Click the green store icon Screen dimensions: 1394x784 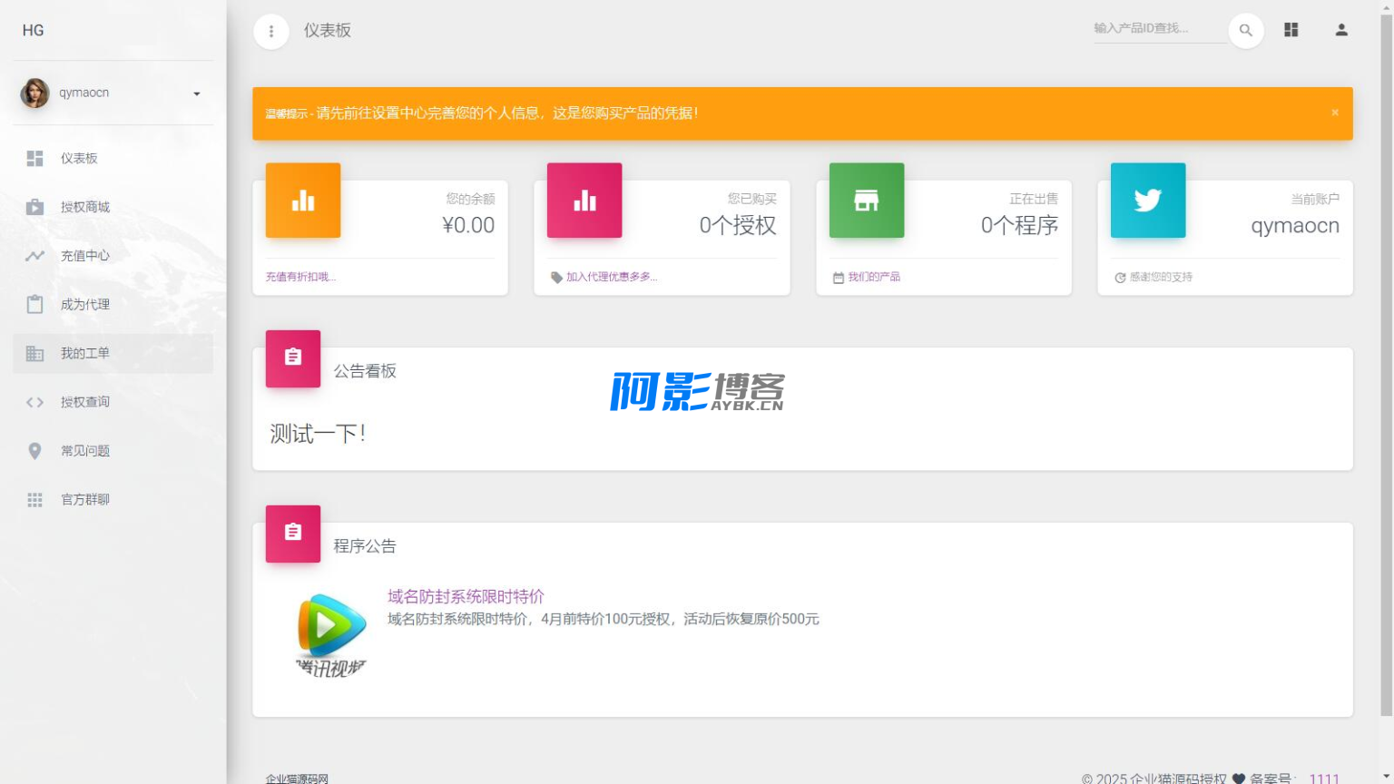(x=866, y=201)
